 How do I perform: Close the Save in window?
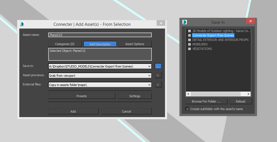(x=250, y=21)
